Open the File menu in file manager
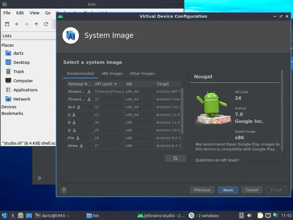This screenshot has height=220, width=293. (x=7, y=13)
